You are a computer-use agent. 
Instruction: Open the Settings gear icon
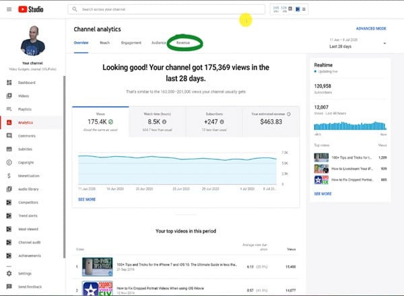click(9, 273)
